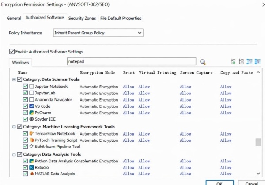Select the Scikit-learn Pipeline Tool gear icon
The image size is (265, 185).
click(31, 147)
